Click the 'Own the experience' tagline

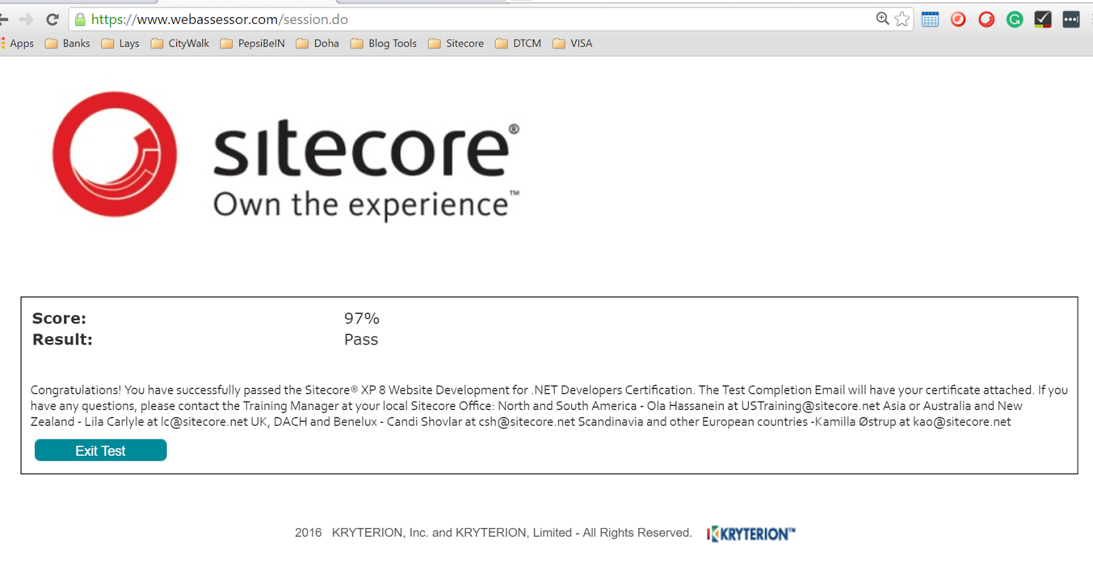coord(366,205)
